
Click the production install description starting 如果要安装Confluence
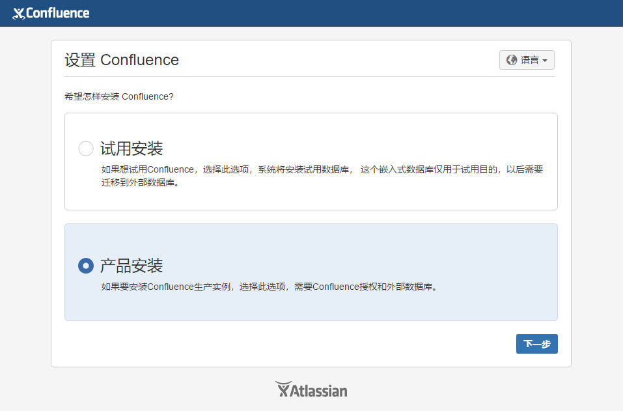[x=269, y=287]
